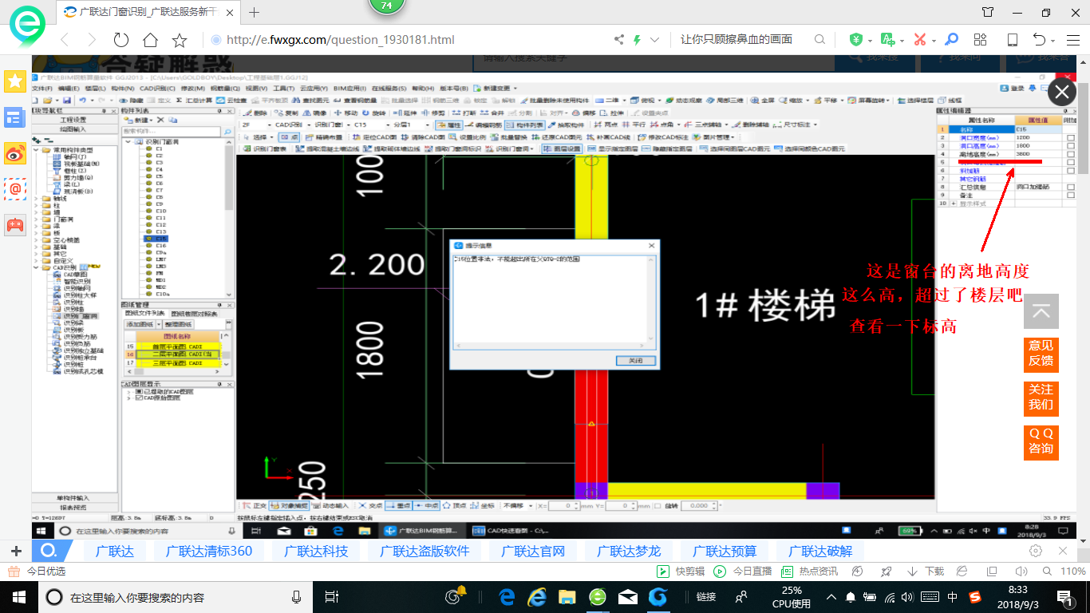Toggle the 已提取的CAD图层 checkbox

point(139,391)
